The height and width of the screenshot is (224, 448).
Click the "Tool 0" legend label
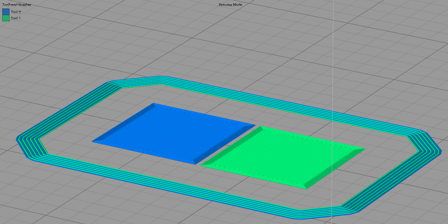click(16, 12)
